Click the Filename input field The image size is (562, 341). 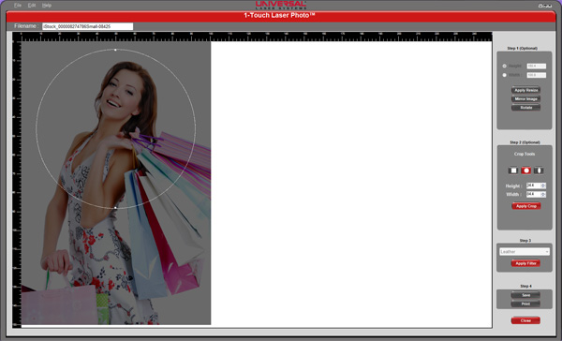(87, 26)
